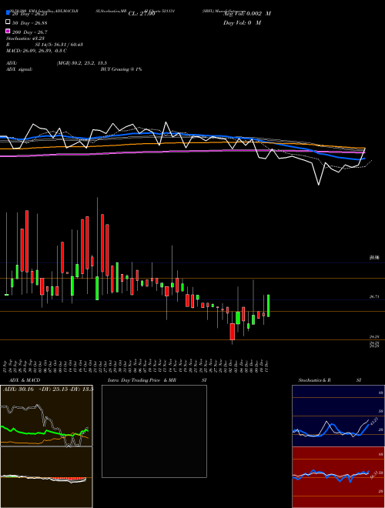385x508 pixels.
Task: Select the '200 Day - 26.7' legend text
Action: point(30,32)
